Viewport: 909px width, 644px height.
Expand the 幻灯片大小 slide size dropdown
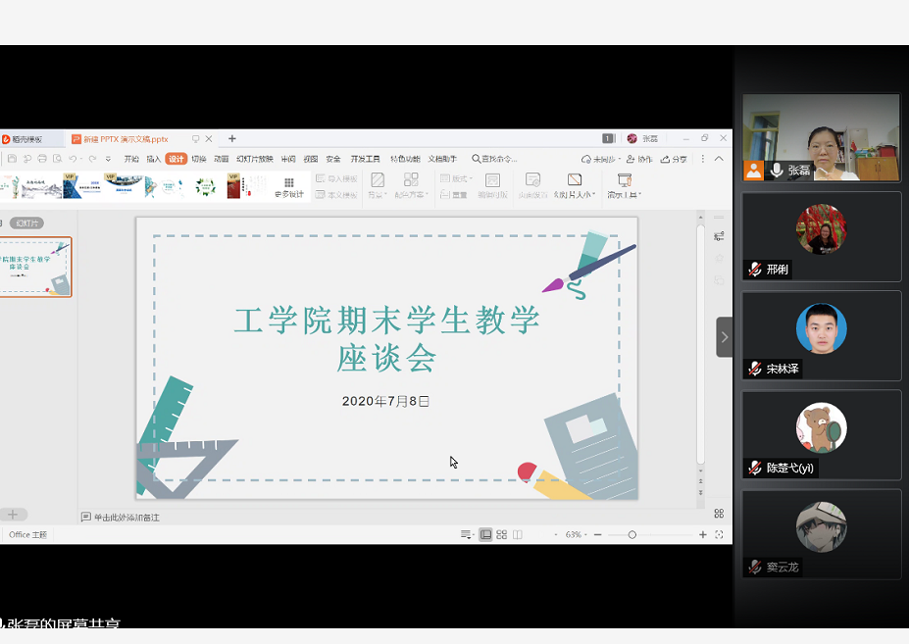pyautogui.click(x=575, y=194)
